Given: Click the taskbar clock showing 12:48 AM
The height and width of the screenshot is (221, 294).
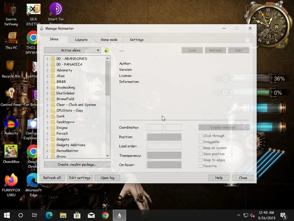Looking at the screenshot, I should click(x=266, y=215).
